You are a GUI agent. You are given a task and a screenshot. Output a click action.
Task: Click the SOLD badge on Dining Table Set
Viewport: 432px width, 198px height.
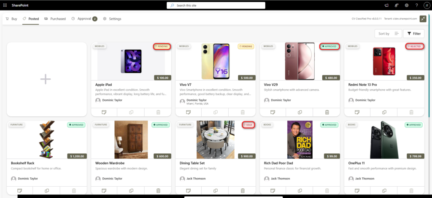(248, 125)
